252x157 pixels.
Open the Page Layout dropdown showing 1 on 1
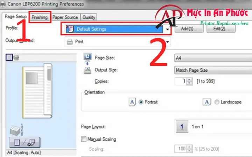click(213, 127)
